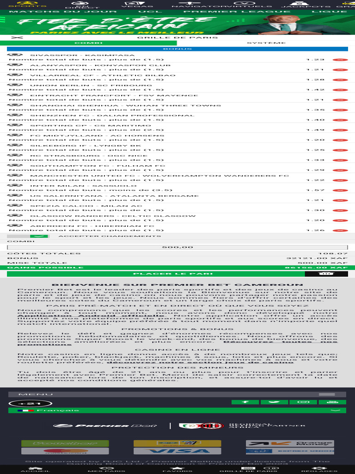Open the Facebook social link
Screen dimensions: 355x474
(245, 402)
